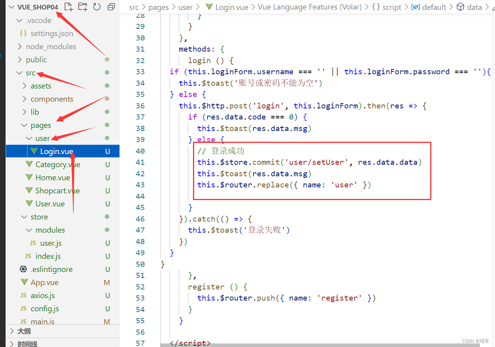Click line number 41 in the gutter

point(140,162)
